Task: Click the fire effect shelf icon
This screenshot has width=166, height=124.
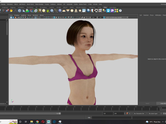Action: [11, 11]
